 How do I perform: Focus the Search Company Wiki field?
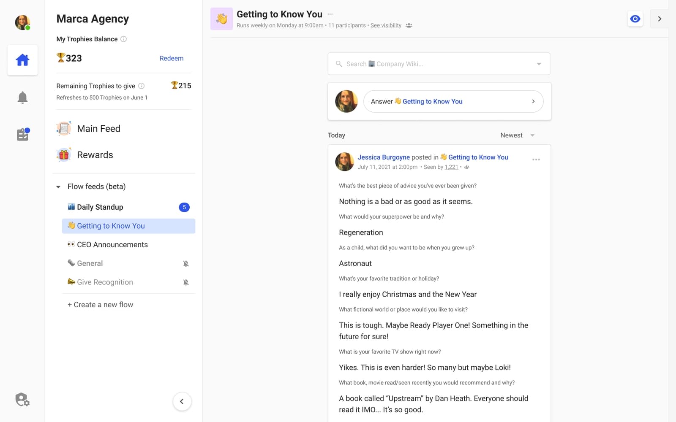439,64
